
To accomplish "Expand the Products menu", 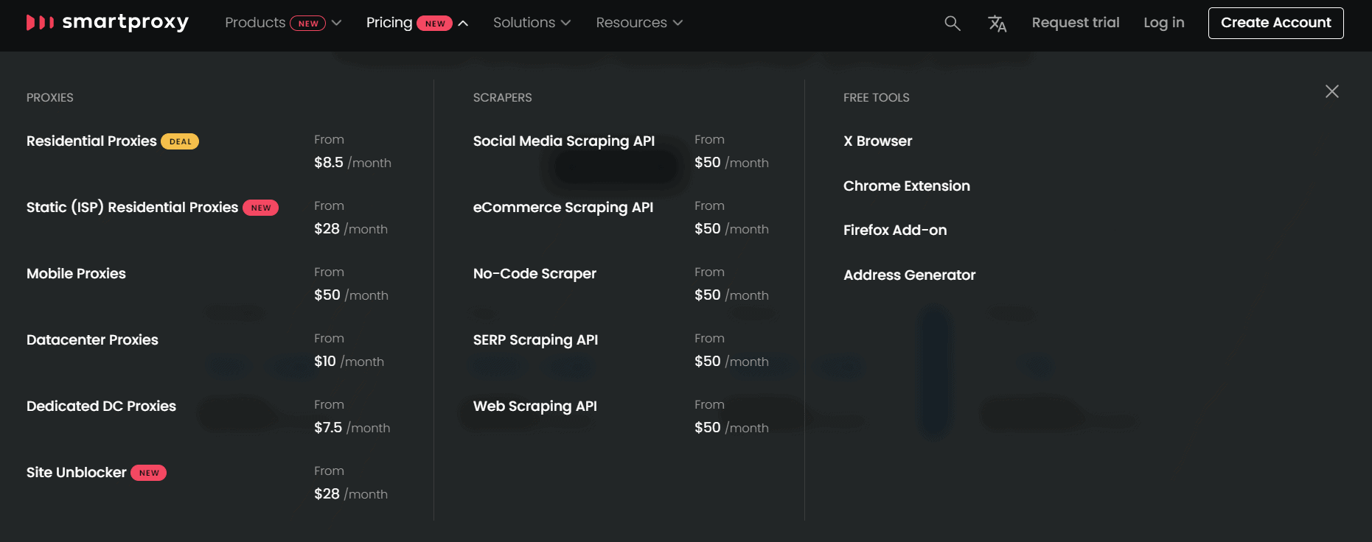I will 283,23.
